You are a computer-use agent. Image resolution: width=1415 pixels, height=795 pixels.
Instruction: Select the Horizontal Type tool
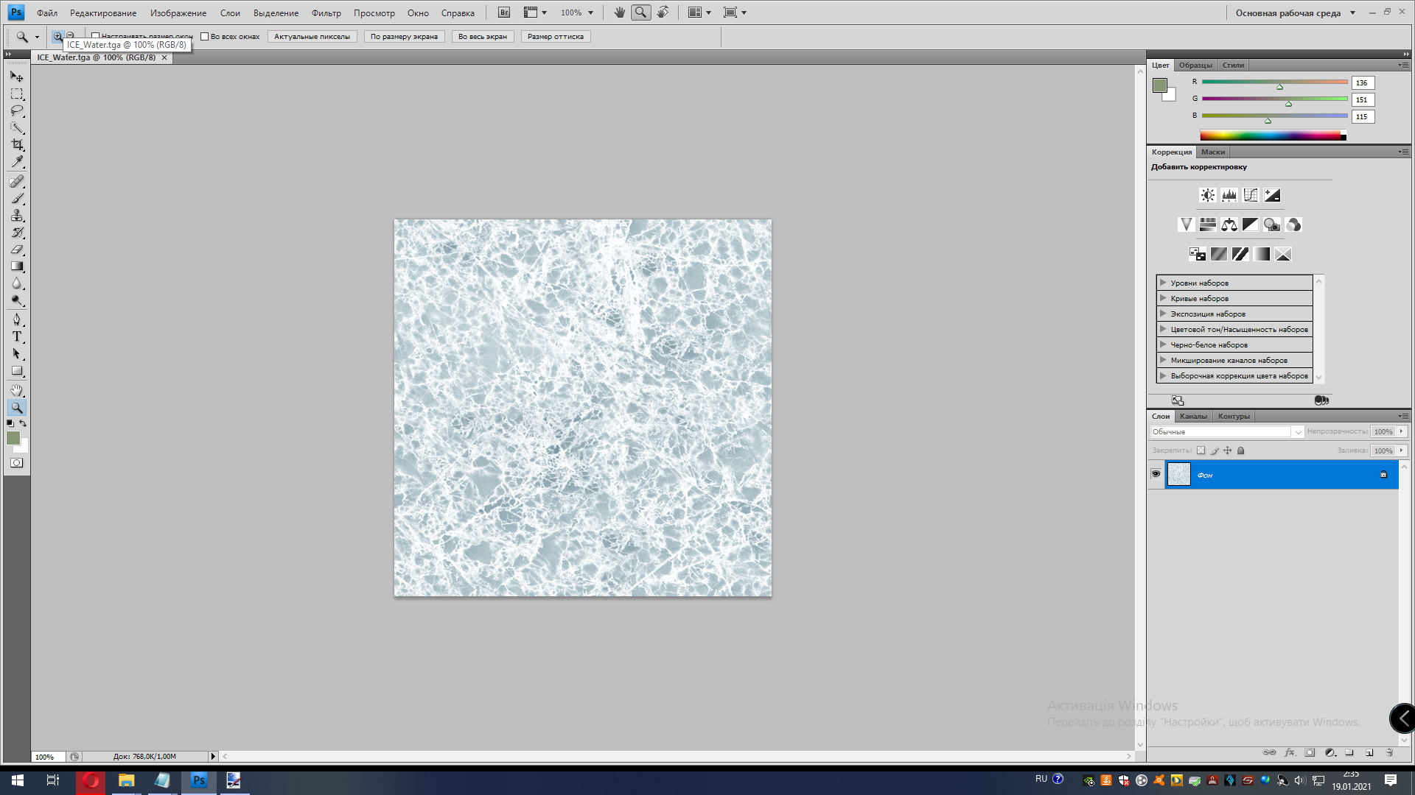17,337
